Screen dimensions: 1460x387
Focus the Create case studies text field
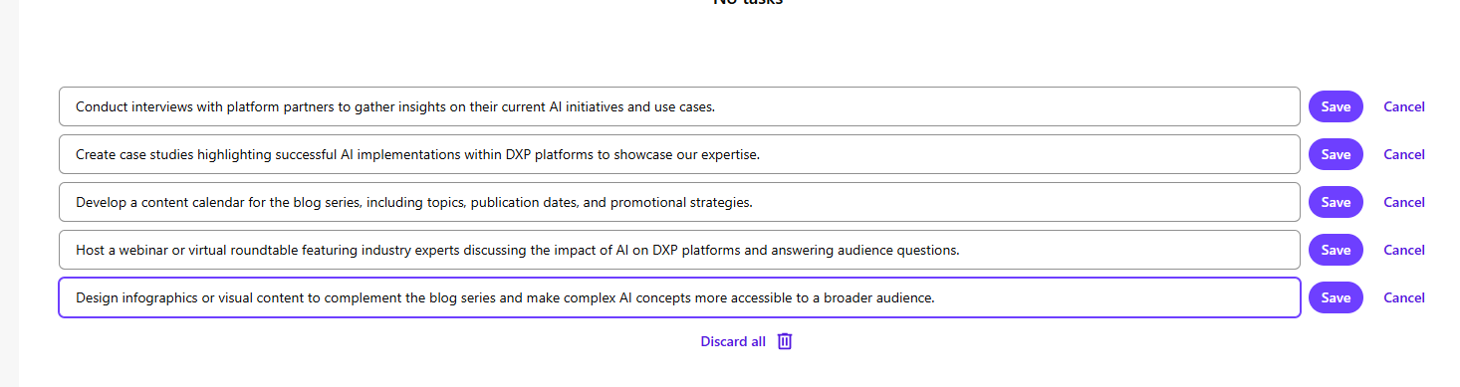(679, 154)
